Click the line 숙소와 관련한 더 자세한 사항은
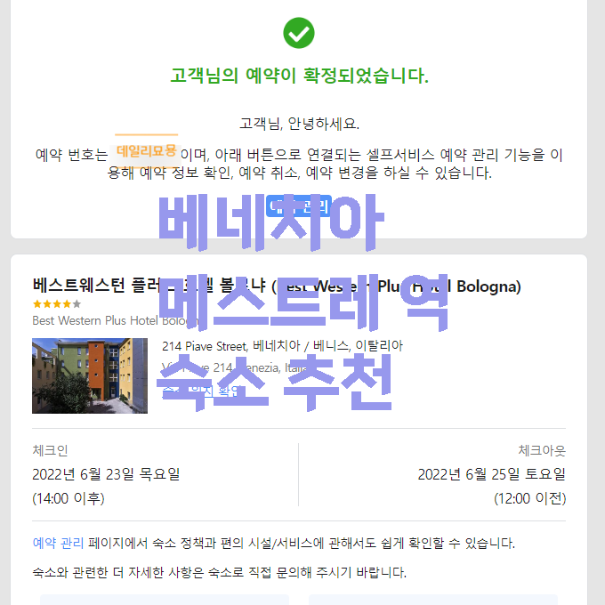This screenshot has width=605, height=605. pos(219,572)
